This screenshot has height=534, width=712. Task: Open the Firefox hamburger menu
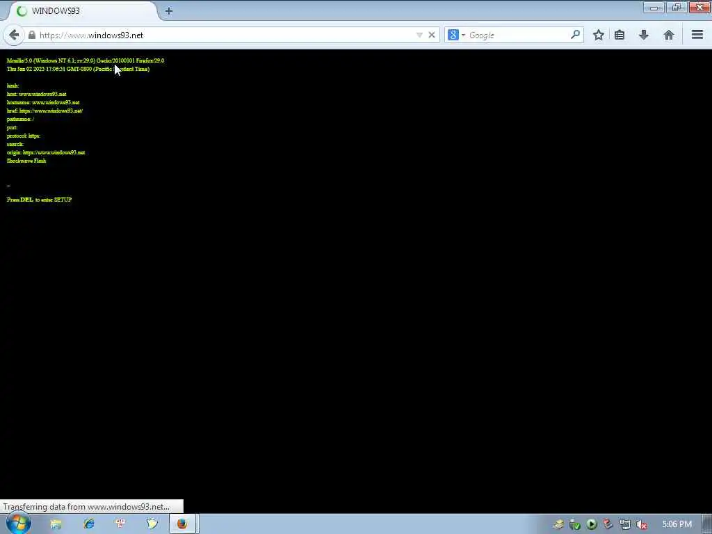697,35
